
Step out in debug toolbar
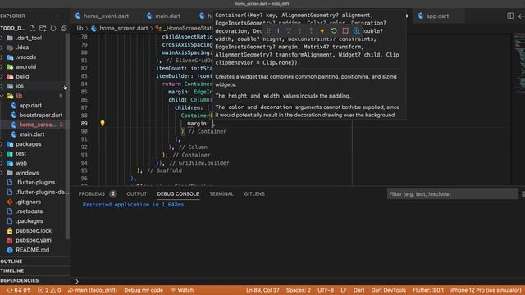click(311, 31)
